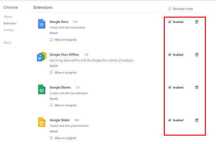Open History in the Chrome sidebar
Screen dimensions: 216x144
tap(8, 17)
